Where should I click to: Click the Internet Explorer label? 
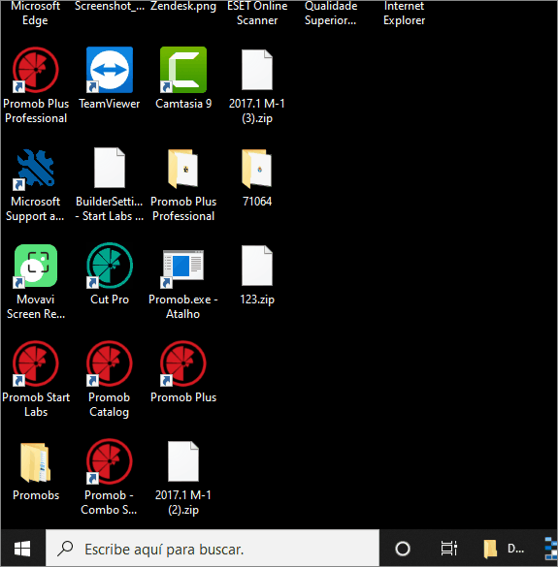[404, 13]
